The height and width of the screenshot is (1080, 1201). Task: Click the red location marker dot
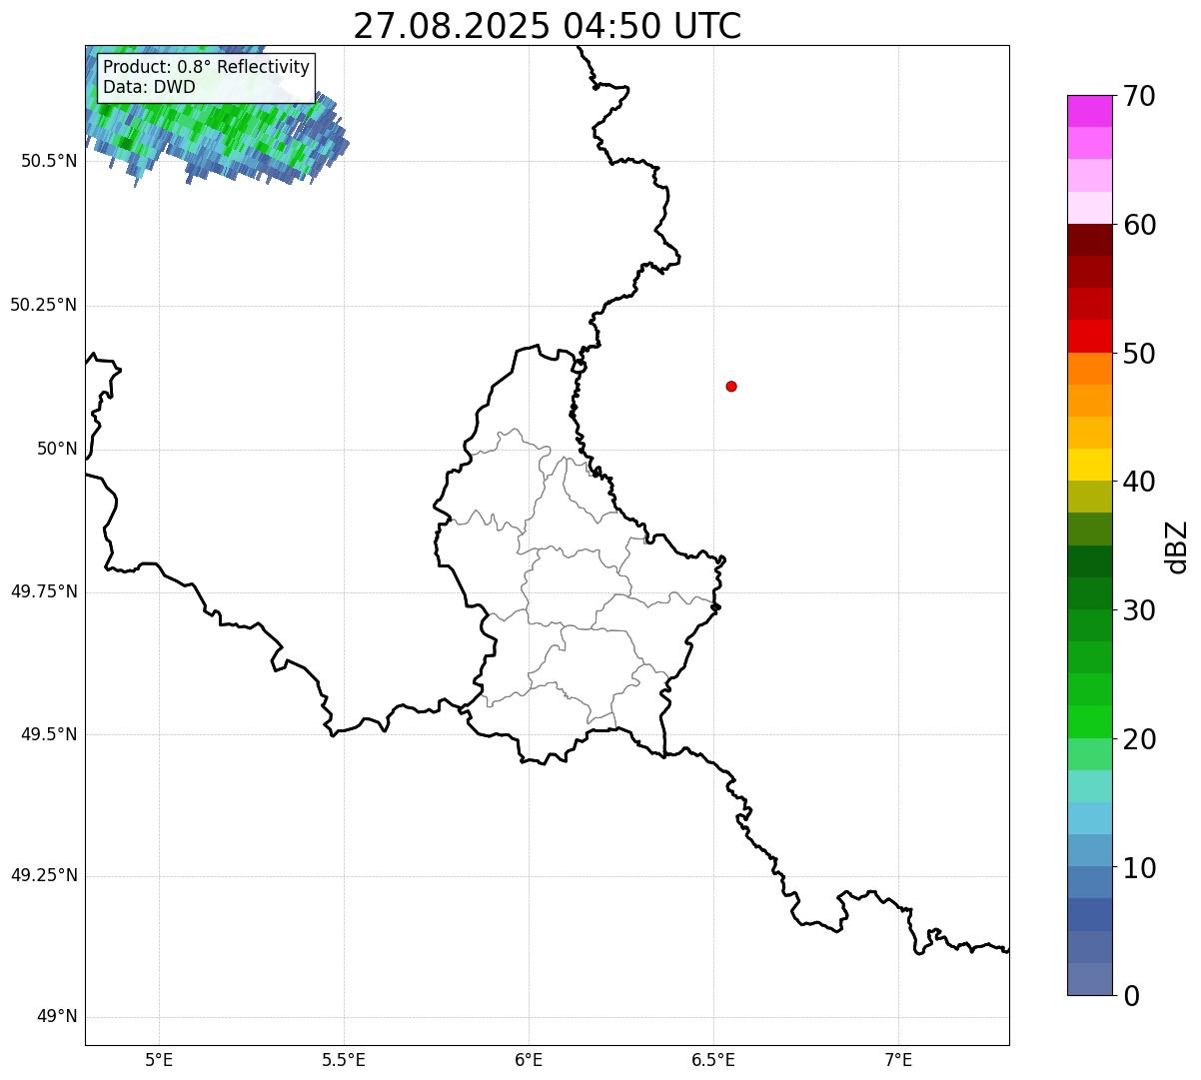pos(731,386)
